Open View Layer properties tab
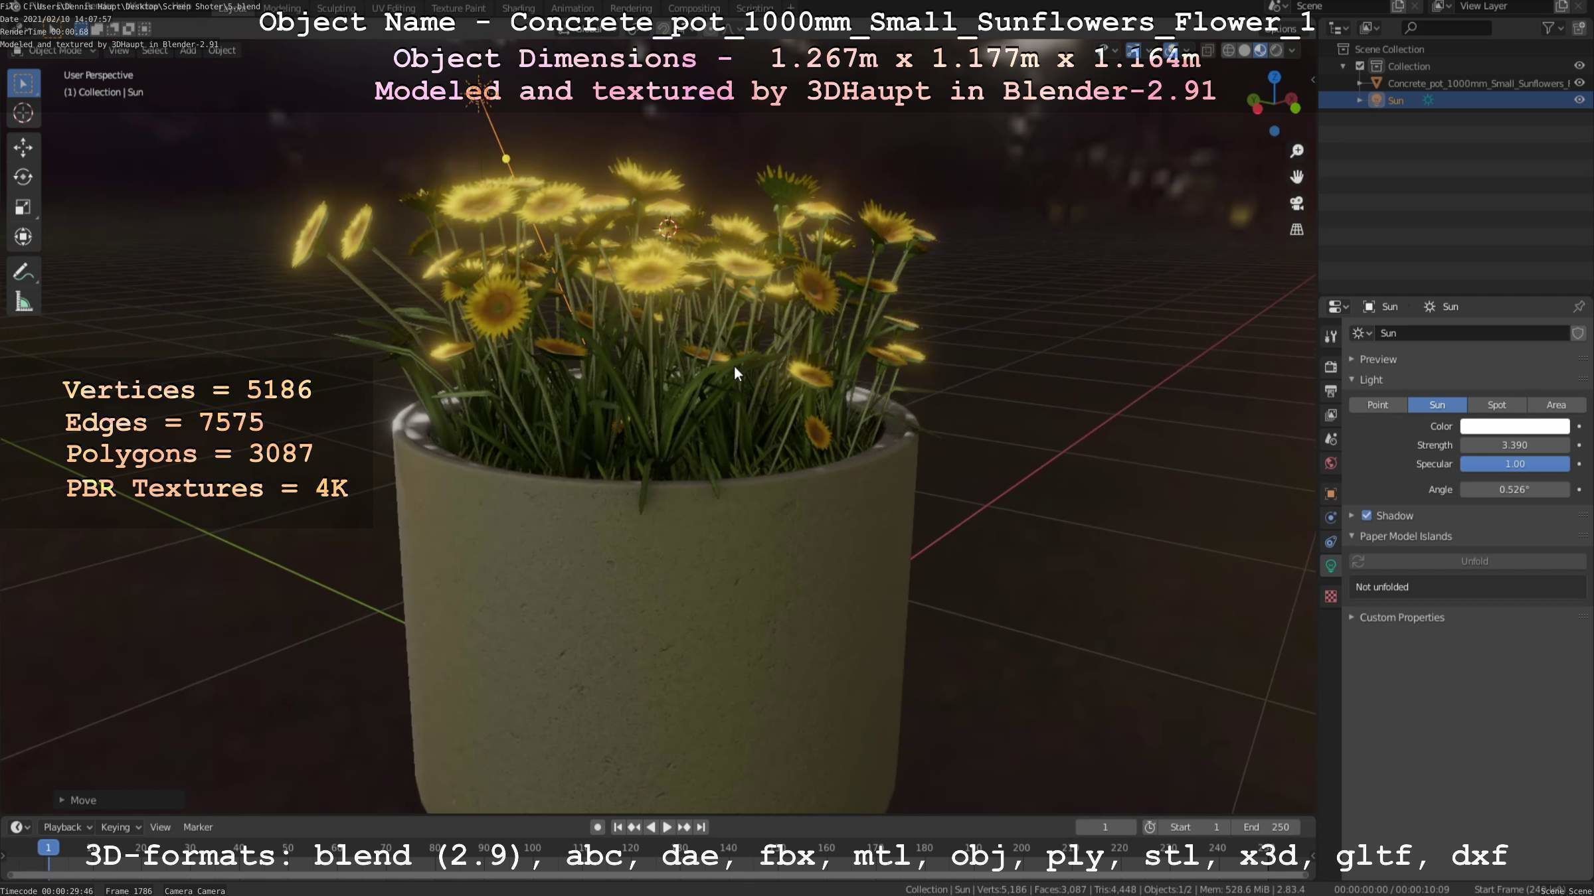The height and width of the screenshot is (896, 1594). 1330,415
